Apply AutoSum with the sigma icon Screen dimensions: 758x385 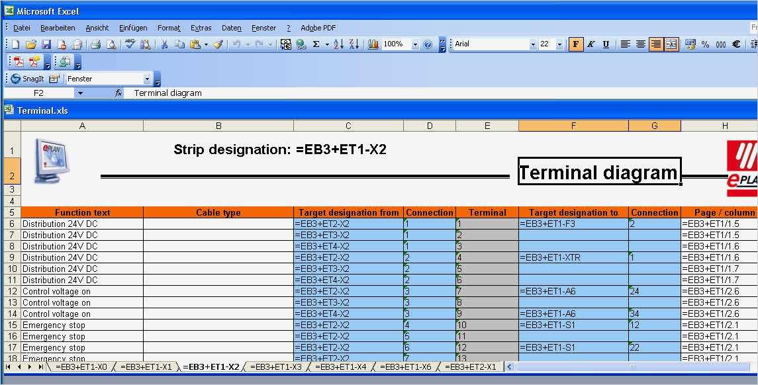[x=316, y=44]
